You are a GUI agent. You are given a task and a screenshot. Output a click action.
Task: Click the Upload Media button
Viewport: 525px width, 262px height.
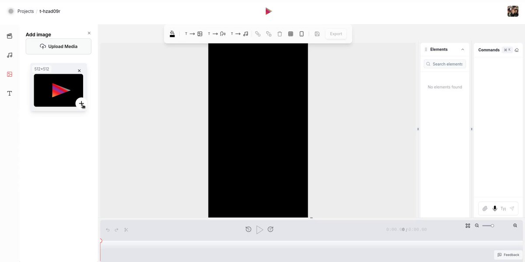pyautogui.click(x=59, y=46)
